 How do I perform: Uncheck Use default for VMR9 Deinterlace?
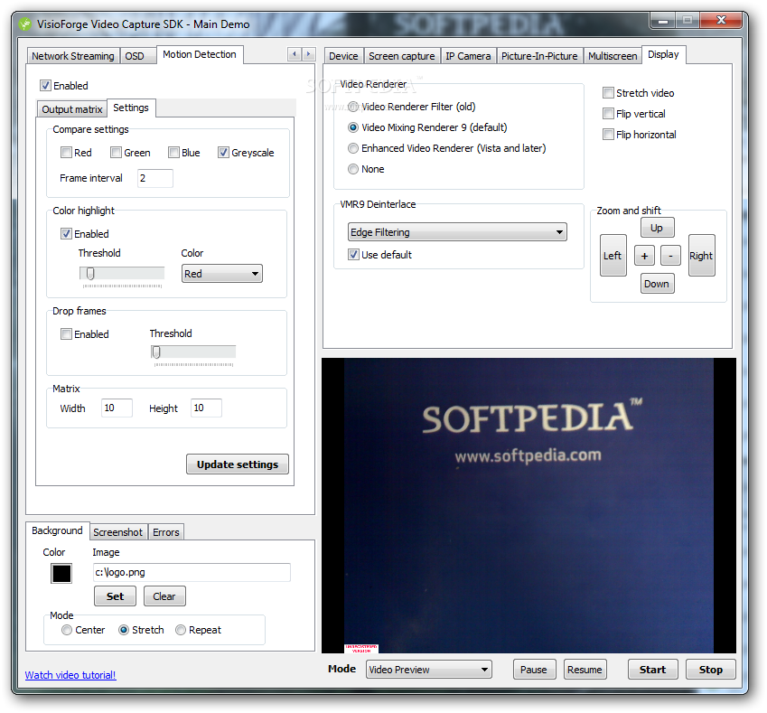point(353,255)
